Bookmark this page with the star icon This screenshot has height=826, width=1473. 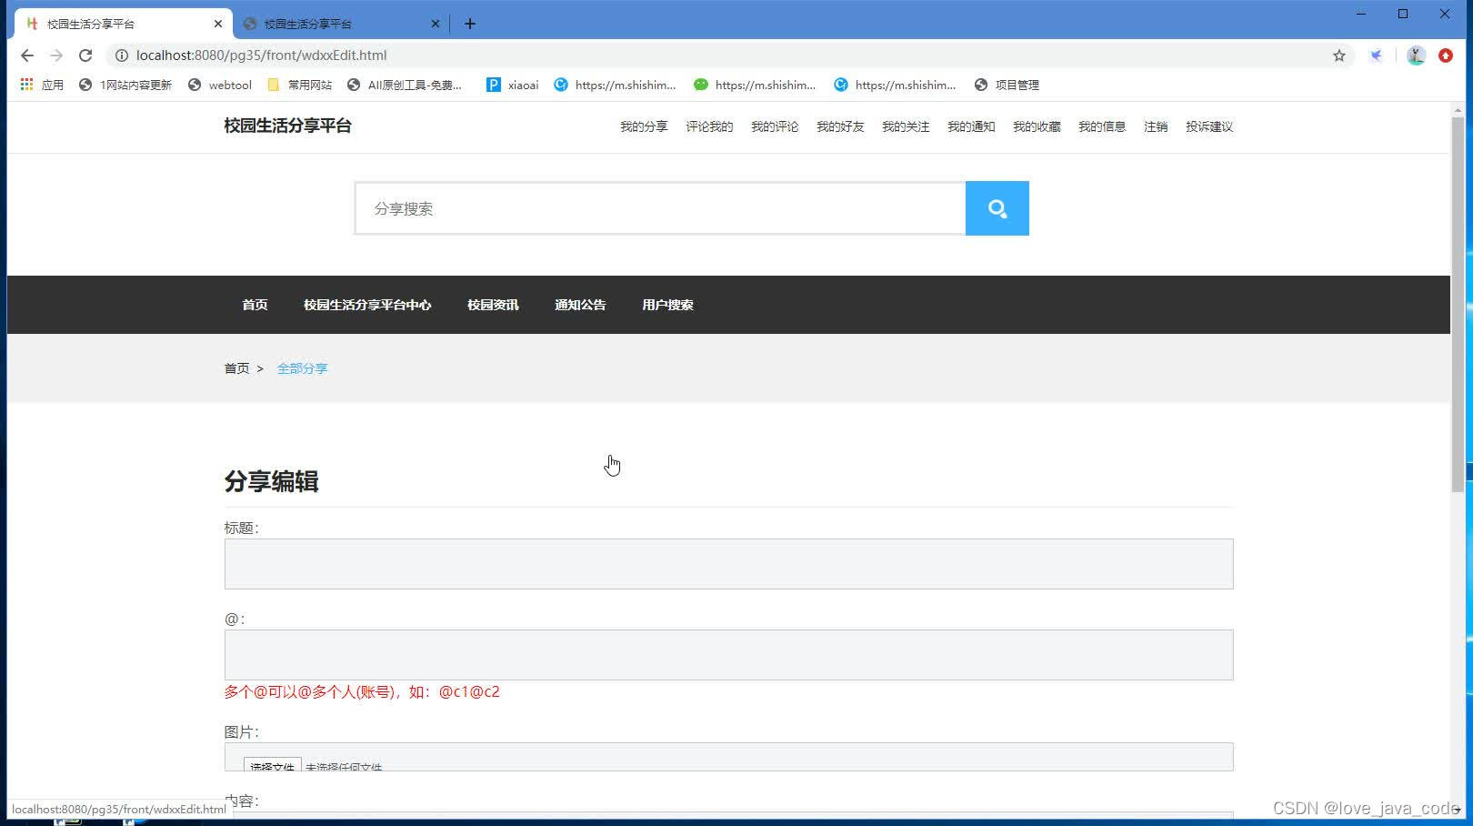pos(1339,55)
